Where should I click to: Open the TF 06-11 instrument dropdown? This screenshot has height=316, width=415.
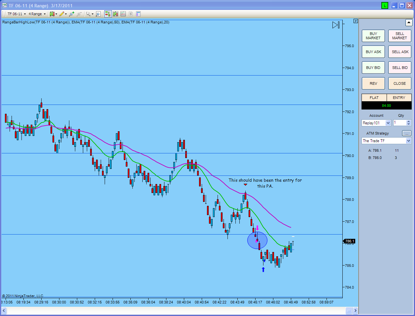17,14
